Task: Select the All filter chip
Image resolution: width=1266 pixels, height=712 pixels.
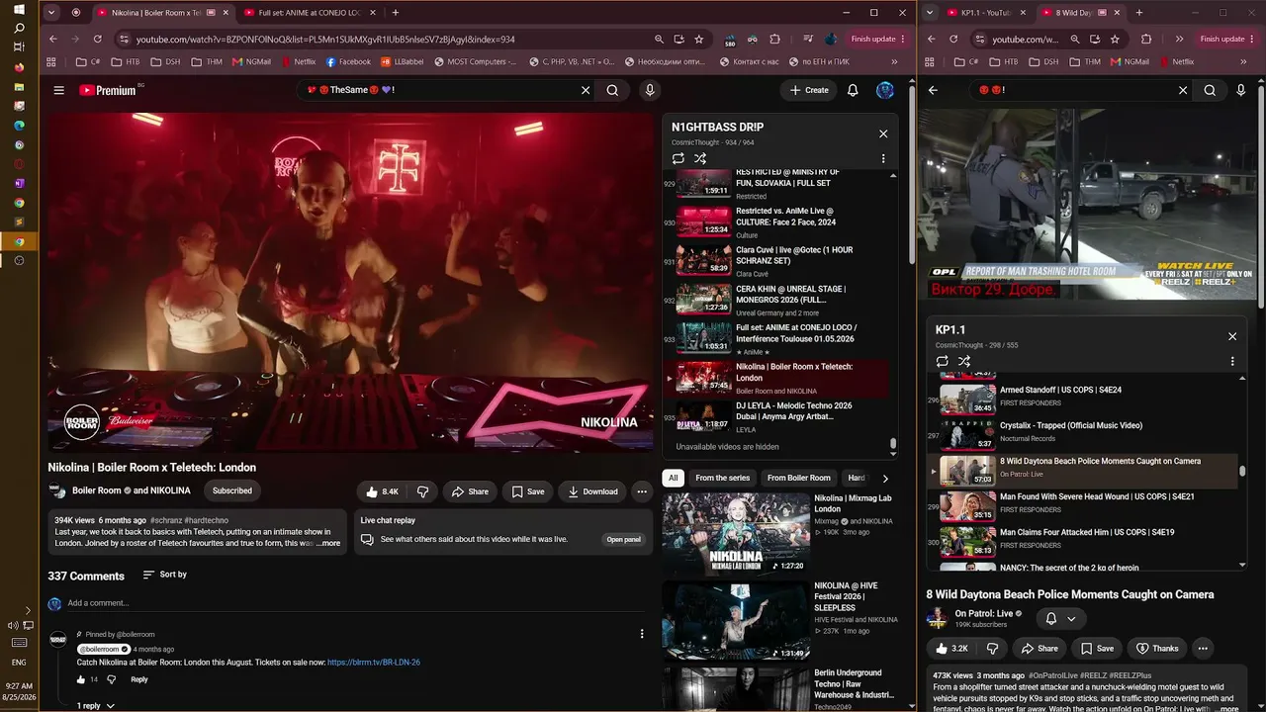Action: [x=674, y=478]
